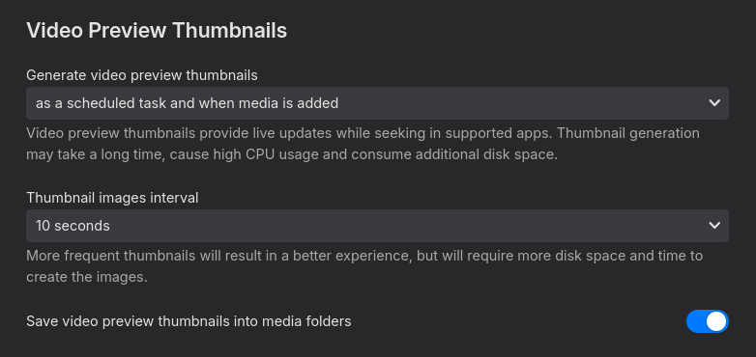Expand the 'Thumbnail images interval' dropdown
Viewport: 756px width, 357px height.
377,226
